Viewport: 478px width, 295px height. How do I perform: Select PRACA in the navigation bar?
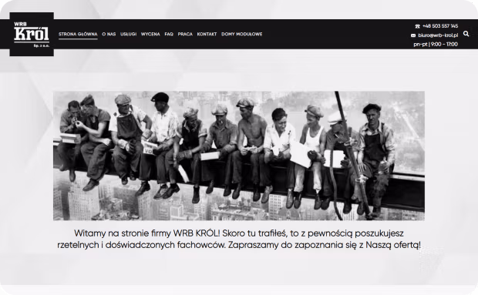[185, 34]
